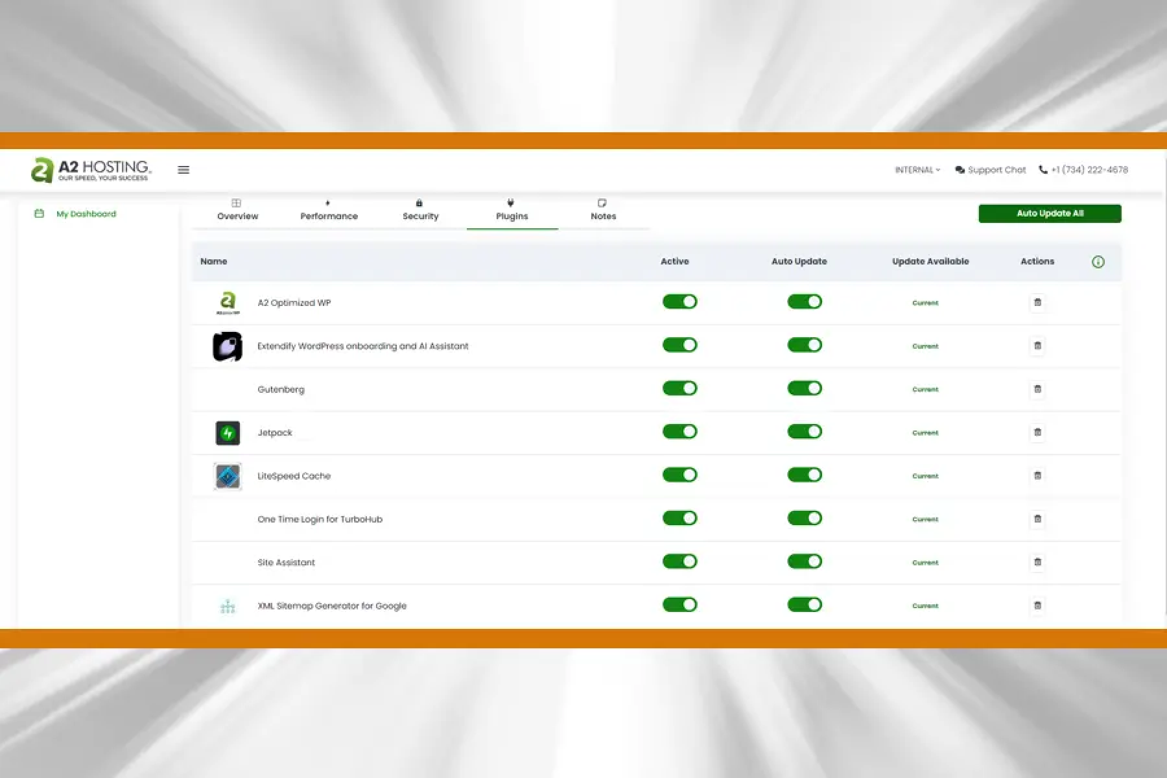Screen dimensions: 1167x778
Task: Click the Current status for Gutenberg
Action: tap(925, 390)
